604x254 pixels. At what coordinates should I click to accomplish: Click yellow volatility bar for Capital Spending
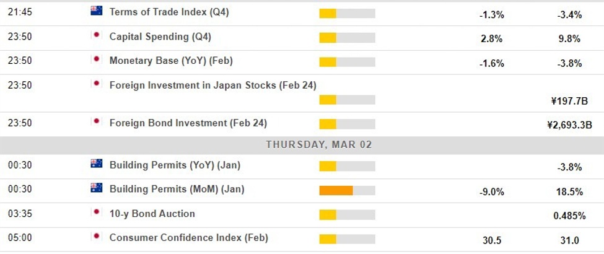pyautogui.click(x=328, y=38)
